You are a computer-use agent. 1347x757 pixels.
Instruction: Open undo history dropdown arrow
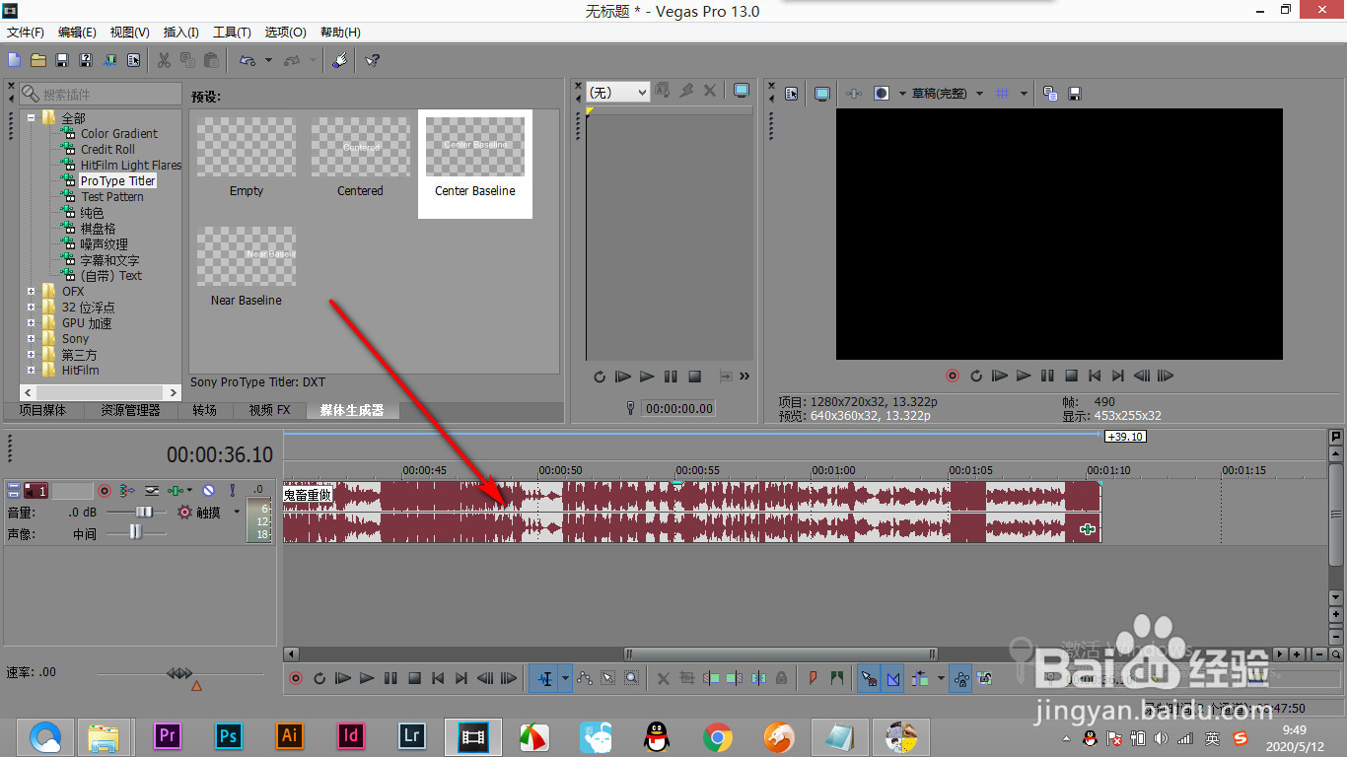(268, 60)
